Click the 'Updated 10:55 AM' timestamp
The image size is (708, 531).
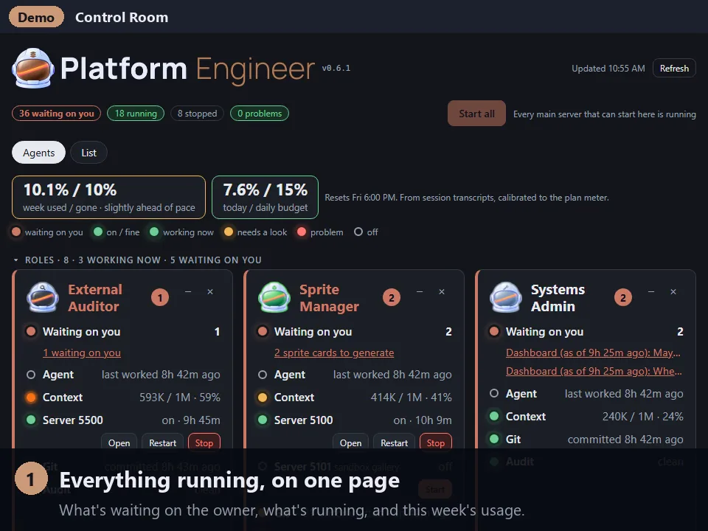(x=608, y=68)
